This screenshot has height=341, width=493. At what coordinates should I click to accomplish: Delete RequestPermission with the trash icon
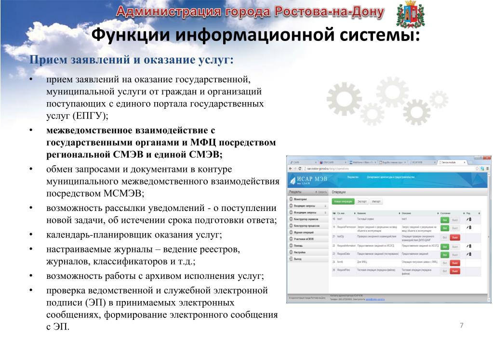[470, 227]
